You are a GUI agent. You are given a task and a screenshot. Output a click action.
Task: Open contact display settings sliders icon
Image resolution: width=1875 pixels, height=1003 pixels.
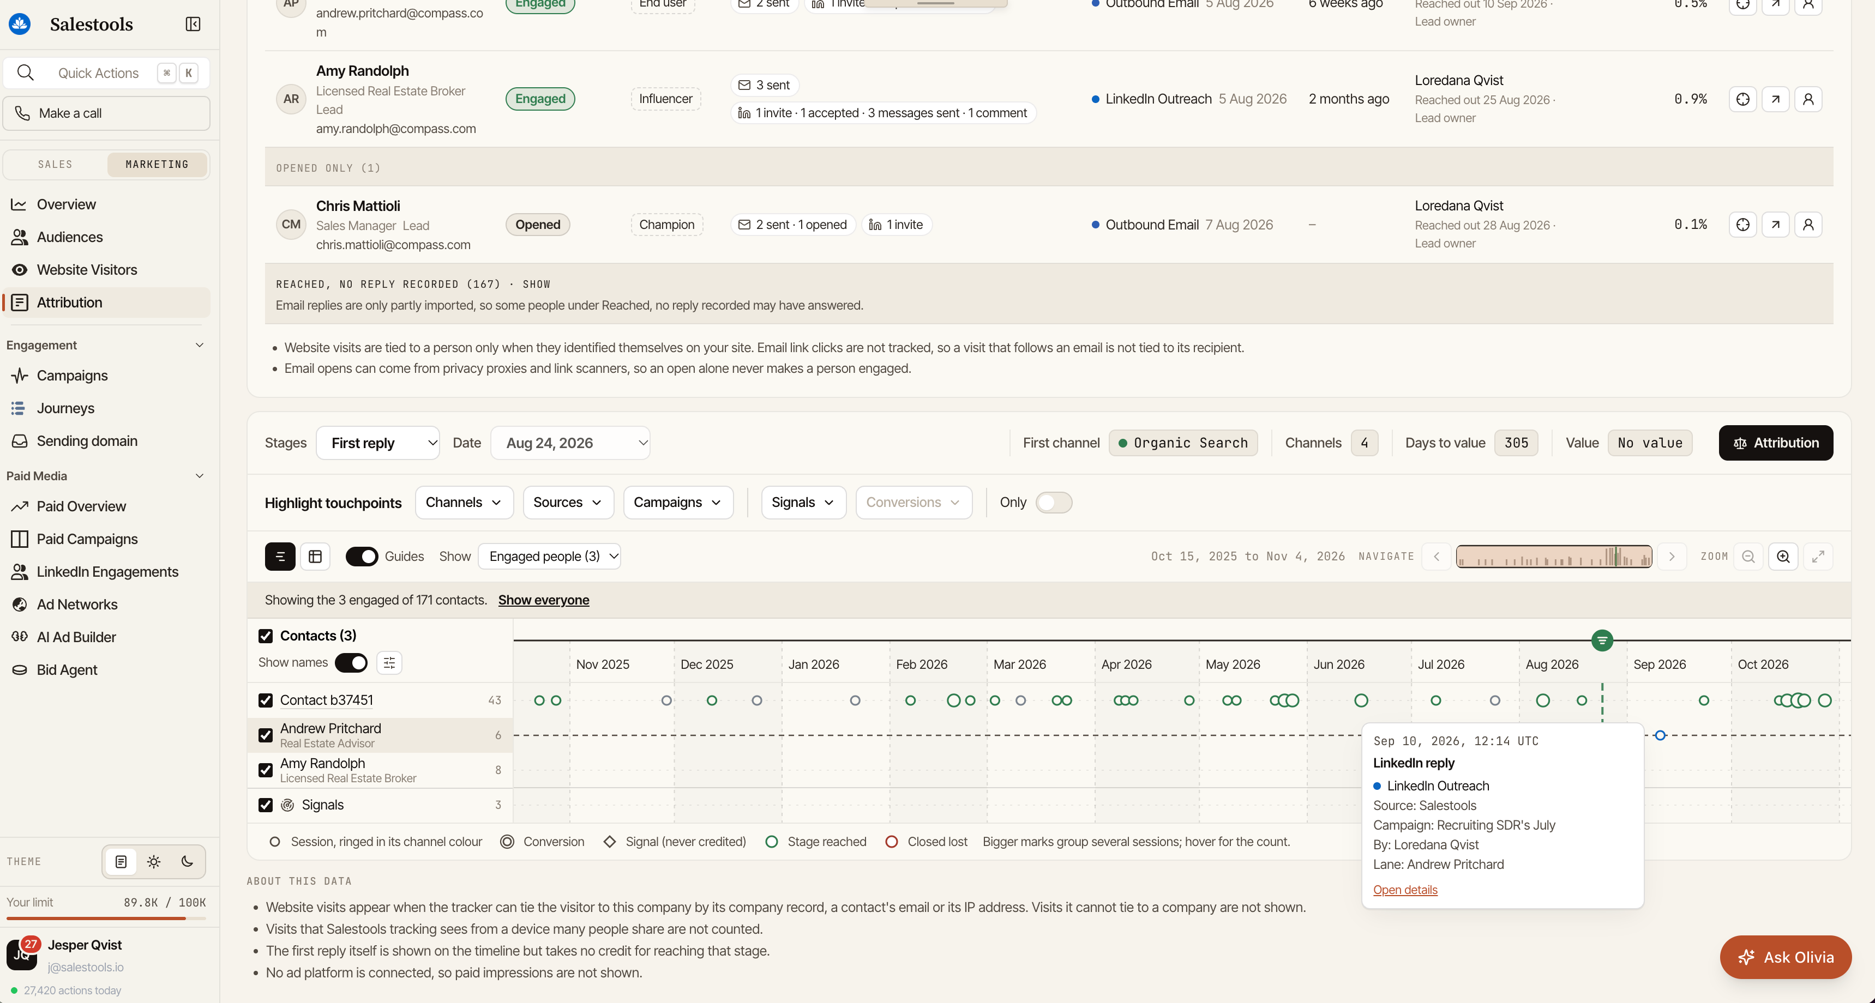coord(389,663)
